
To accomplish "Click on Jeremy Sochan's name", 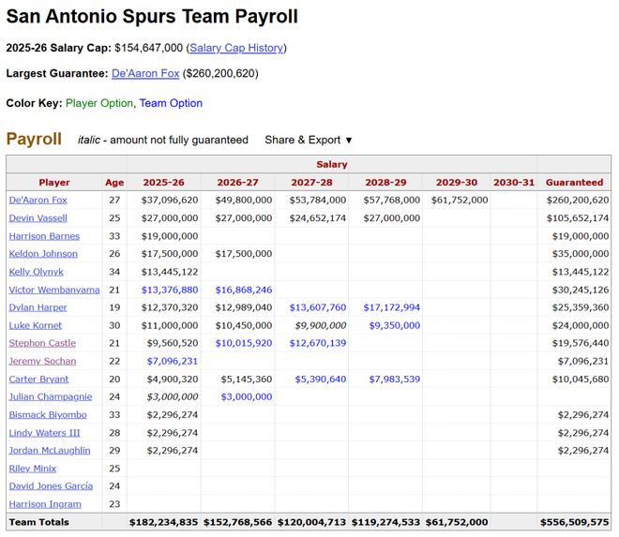I will [43, 361].
